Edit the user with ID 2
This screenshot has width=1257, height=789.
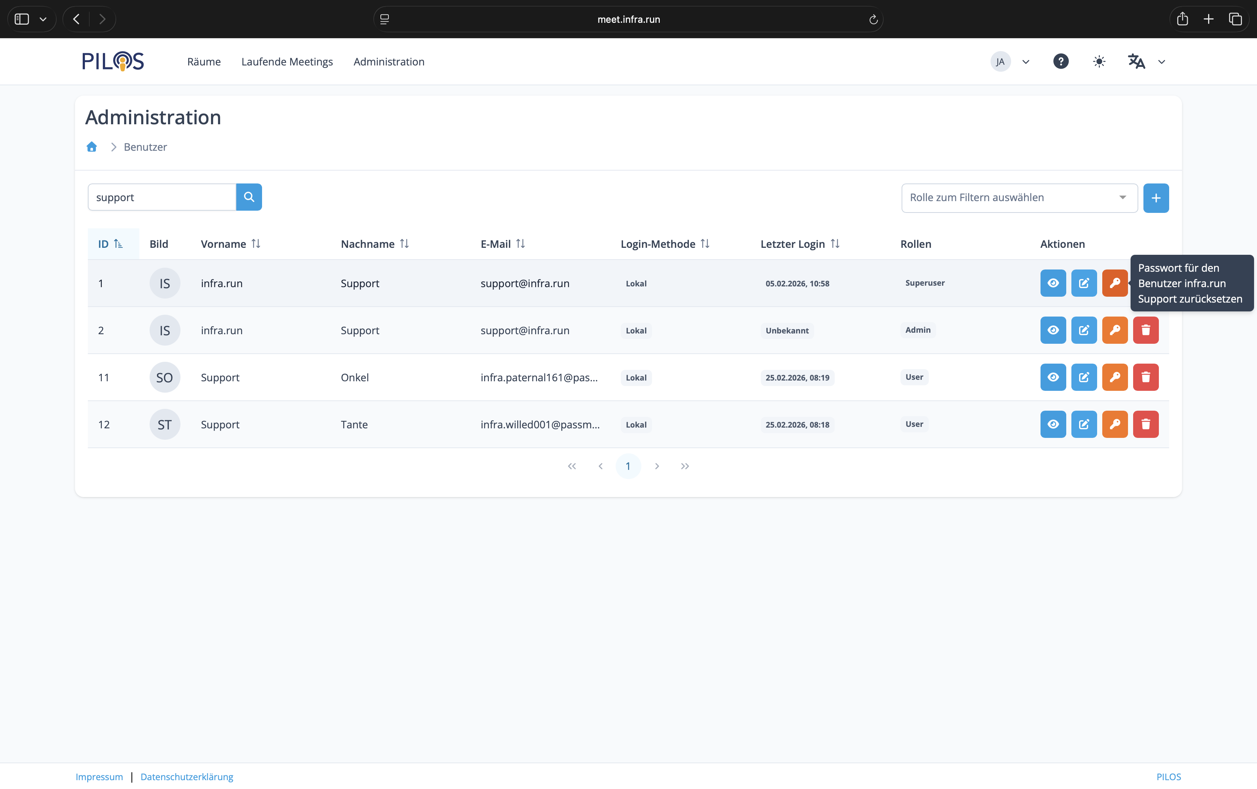pos(1084,330)
